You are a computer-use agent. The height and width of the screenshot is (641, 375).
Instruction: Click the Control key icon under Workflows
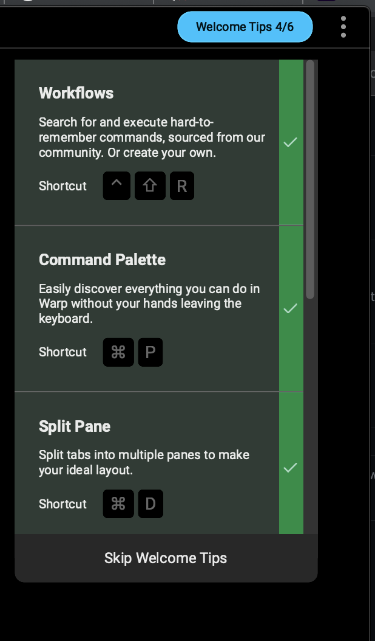(x=117, y=185)
